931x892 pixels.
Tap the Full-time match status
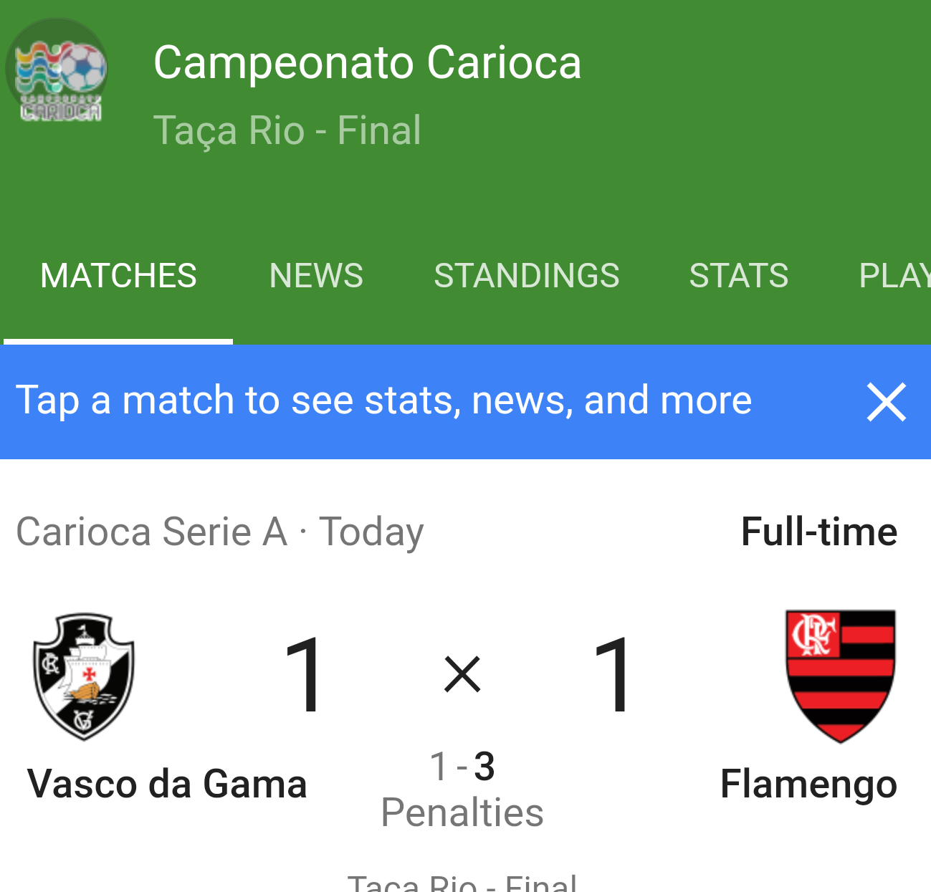click(x=819, y=532)
